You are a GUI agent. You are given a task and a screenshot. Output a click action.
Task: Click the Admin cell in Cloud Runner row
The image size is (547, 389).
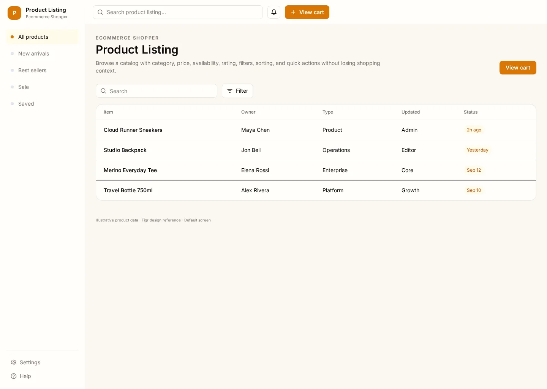pos(409,130)
